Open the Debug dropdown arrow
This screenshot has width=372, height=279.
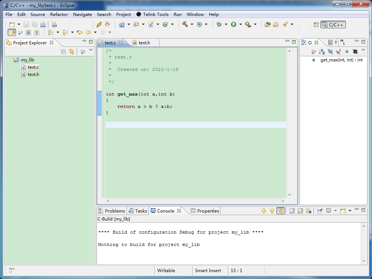click(226, 24)
